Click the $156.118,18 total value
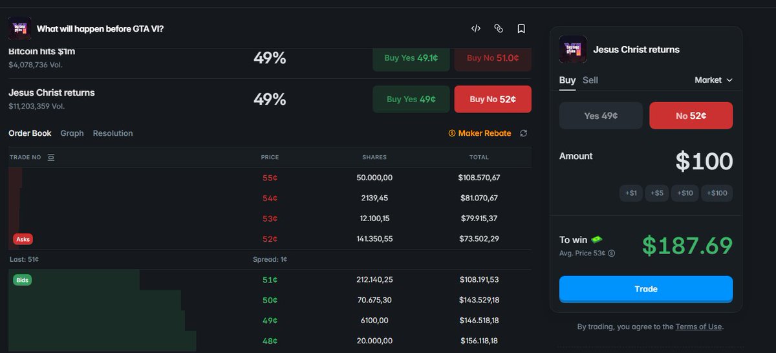The image size is (776, 353). point(479,341)
